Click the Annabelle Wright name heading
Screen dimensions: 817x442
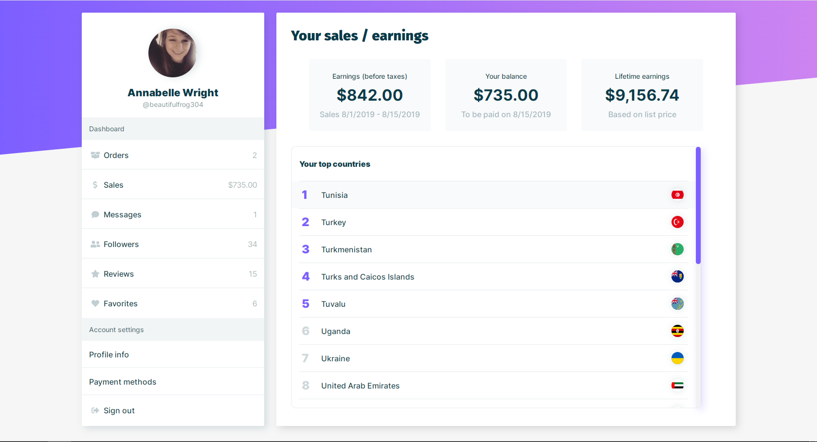click(x=173, y=92)
